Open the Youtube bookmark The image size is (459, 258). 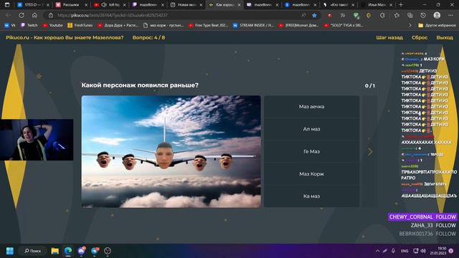click(x=52, y=26)
